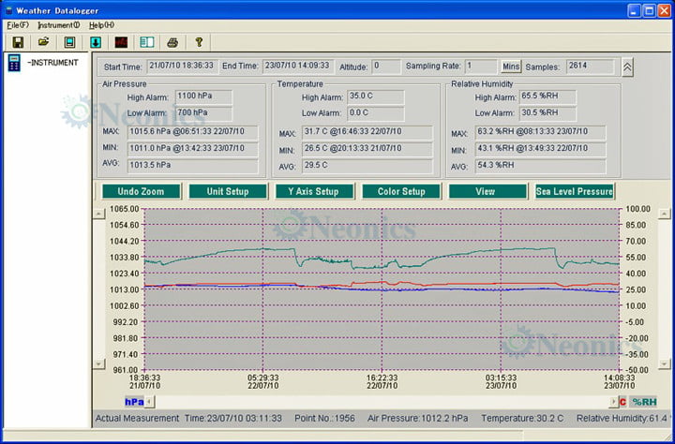This screenshot has height=444, width=675.
Task: Click the red real-time graph icon
Action: [121, 42]
